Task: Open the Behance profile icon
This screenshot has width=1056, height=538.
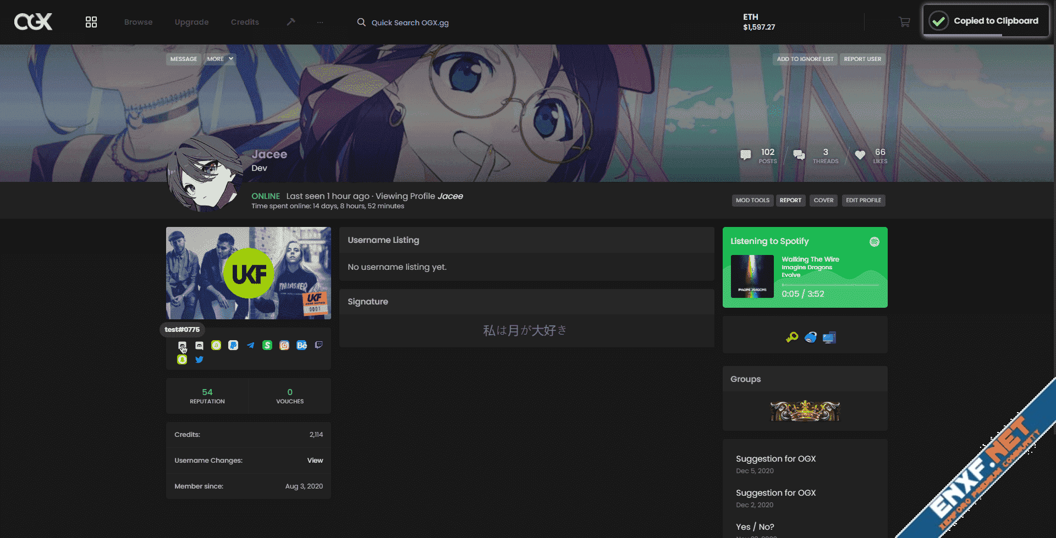Action: [301, 346]
